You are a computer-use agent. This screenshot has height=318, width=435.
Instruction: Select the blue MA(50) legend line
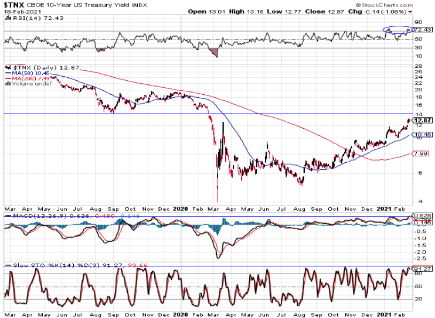point(6,73)
